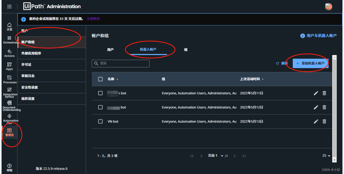Sort by the 名称 column

(x=113, y=79)
